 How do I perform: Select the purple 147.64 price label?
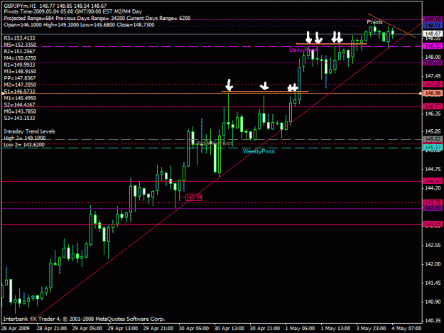433,62
